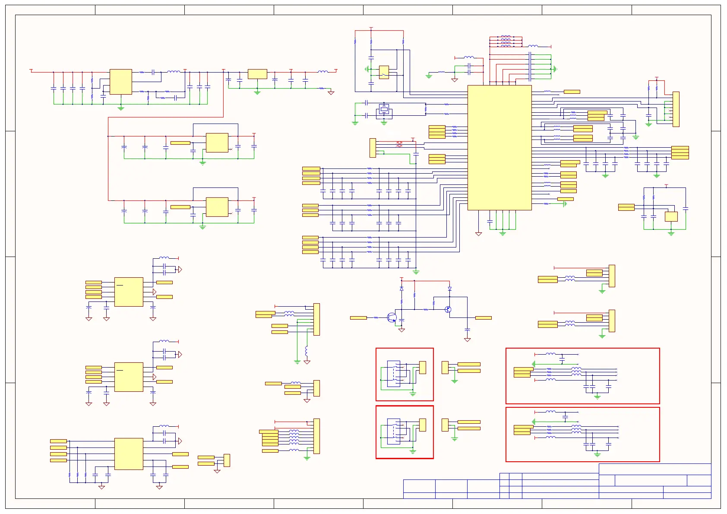Select the lower-left red-outlined relay circuit box
This screenshot has width=727, height=514.
pyautogui.click(x=405, y=432)
